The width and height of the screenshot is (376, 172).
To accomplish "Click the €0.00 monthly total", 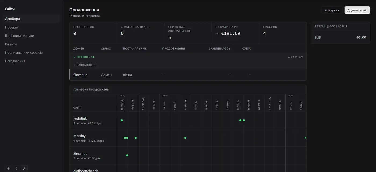I will [361, 37].
